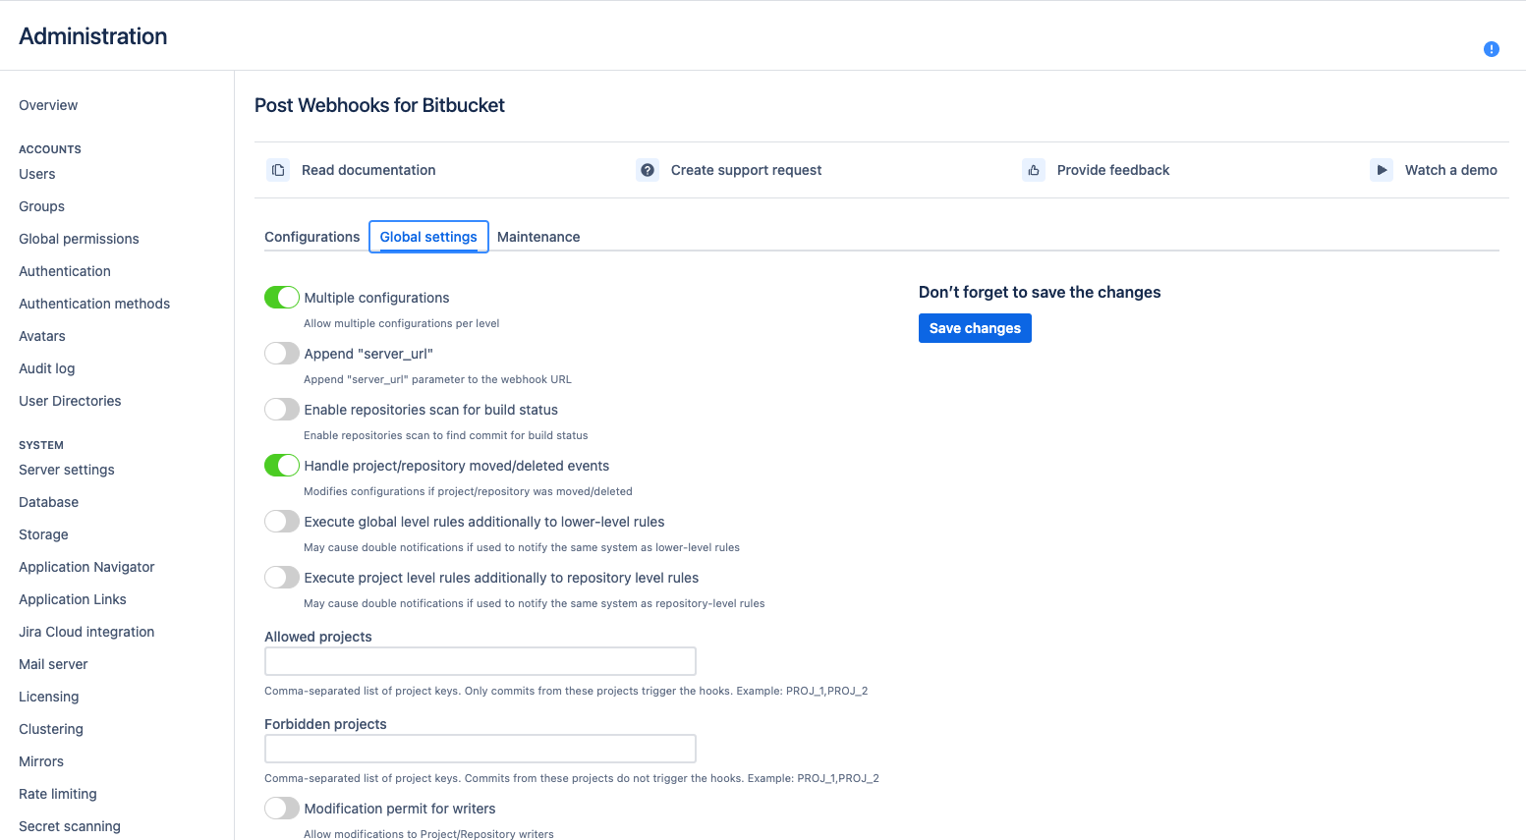This screenshot has height=840, width=1526.
Task: Click the Watch a demo play icon
Action: coord(1382,170)
